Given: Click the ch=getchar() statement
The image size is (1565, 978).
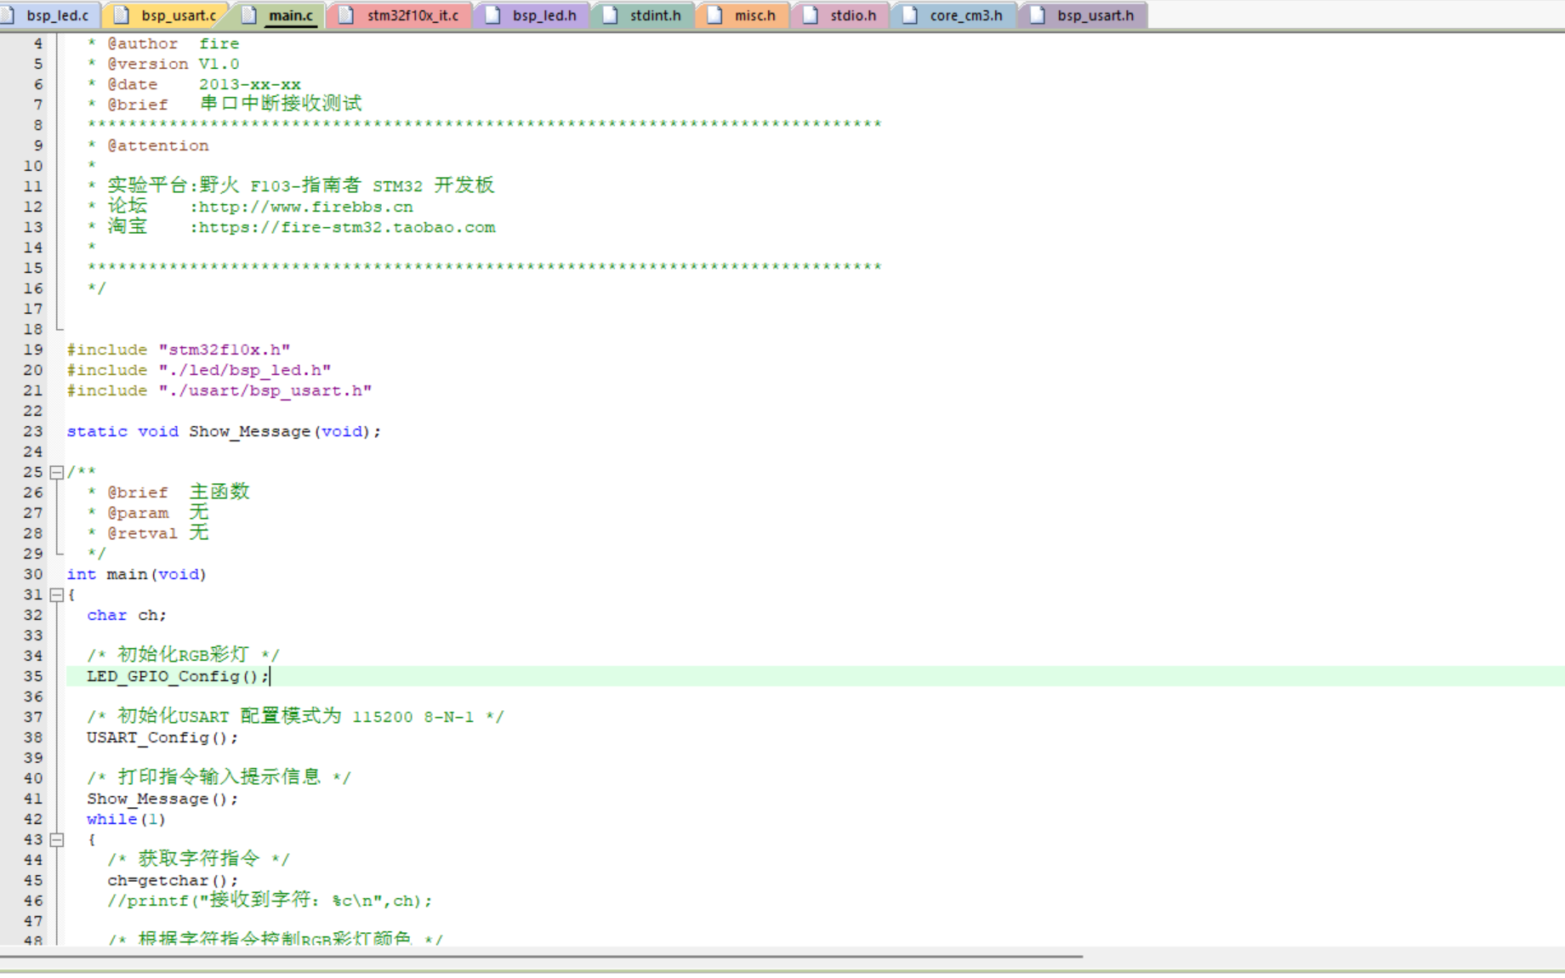Looking at the screenshot, I should coord(172,880).
